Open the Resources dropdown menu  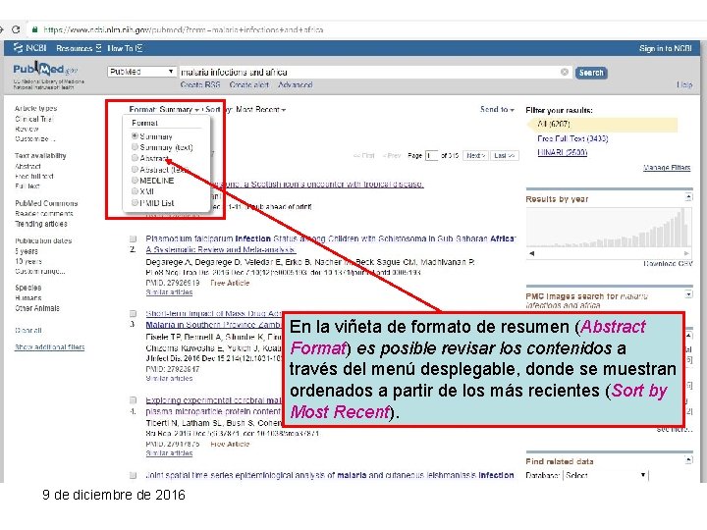click(x=79, y=48)
